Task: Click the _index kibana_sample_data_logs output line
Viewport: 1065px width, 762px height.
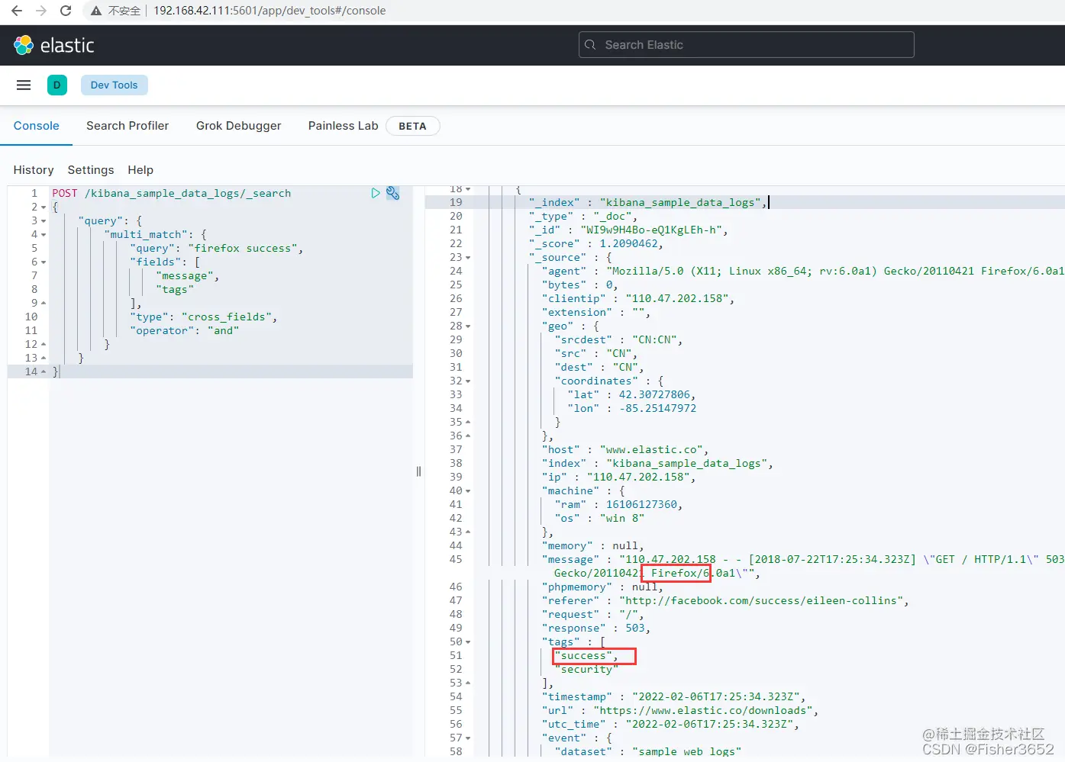Action: pos(648,203)
